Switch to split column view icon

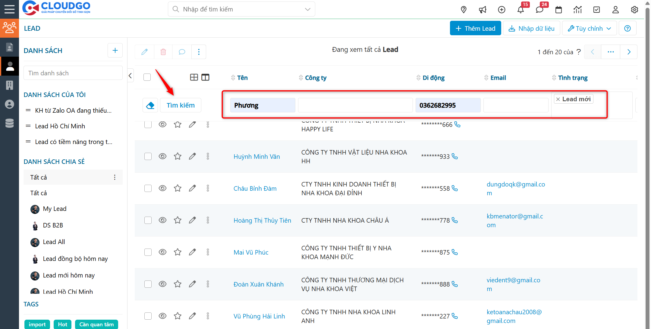coord(205,77)
